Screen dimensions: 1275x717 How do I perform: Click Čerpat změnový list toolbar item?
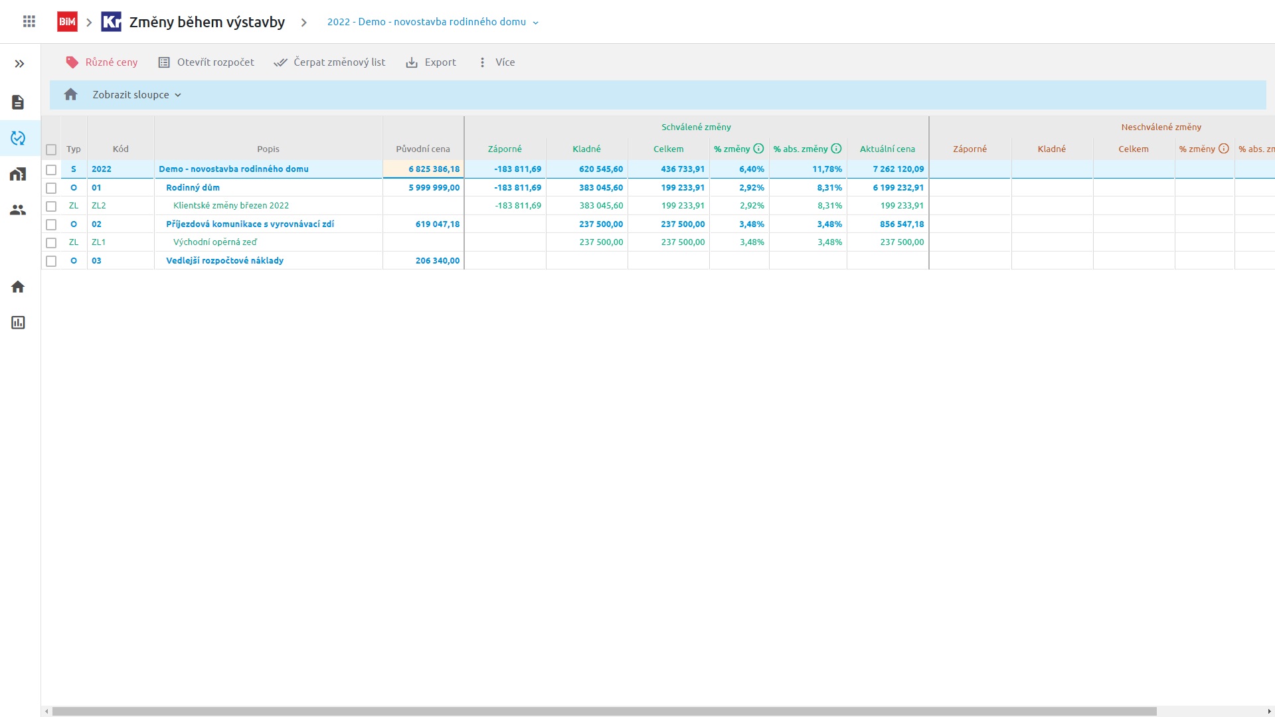pos(329,62)
